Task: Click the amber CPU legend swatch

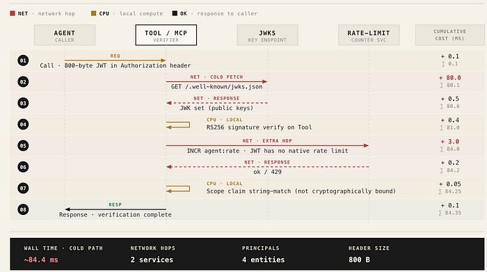Action: point(93,13)
